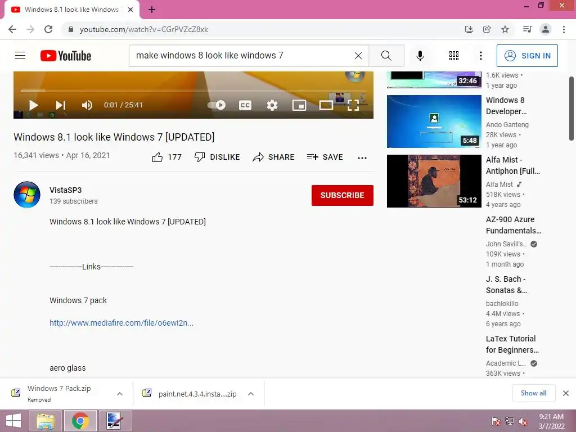Click Show all downloads

point(534,393)
